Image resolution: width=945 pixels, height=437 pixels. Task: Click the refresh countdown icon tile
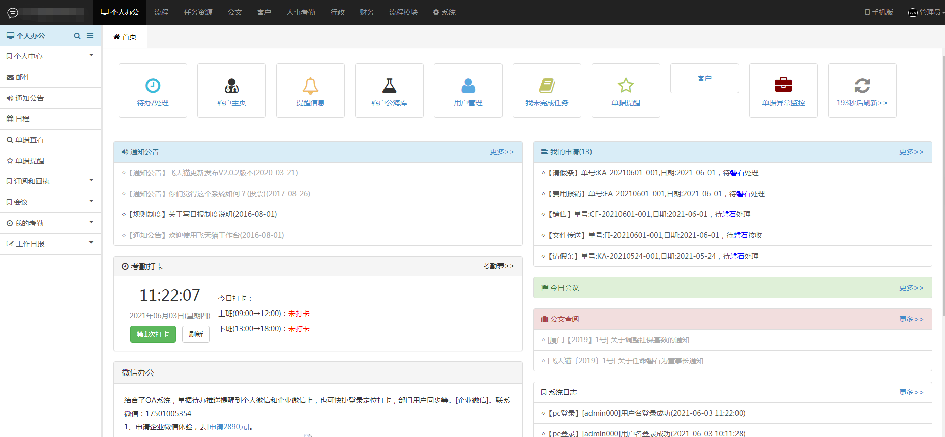pos(862,86)
